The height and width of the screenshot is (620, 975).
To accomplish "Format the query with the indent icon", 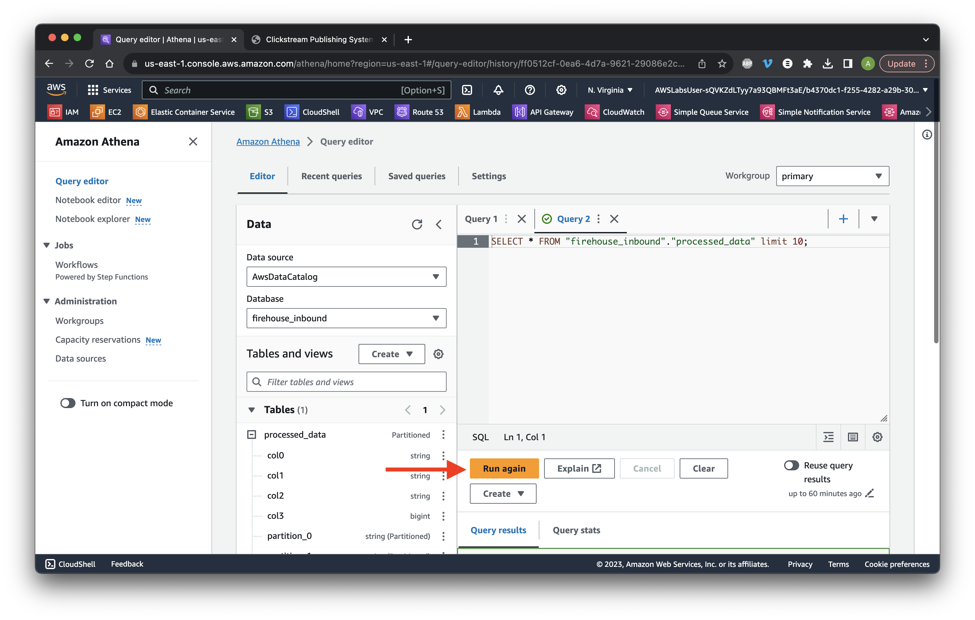I will [828, 437].
